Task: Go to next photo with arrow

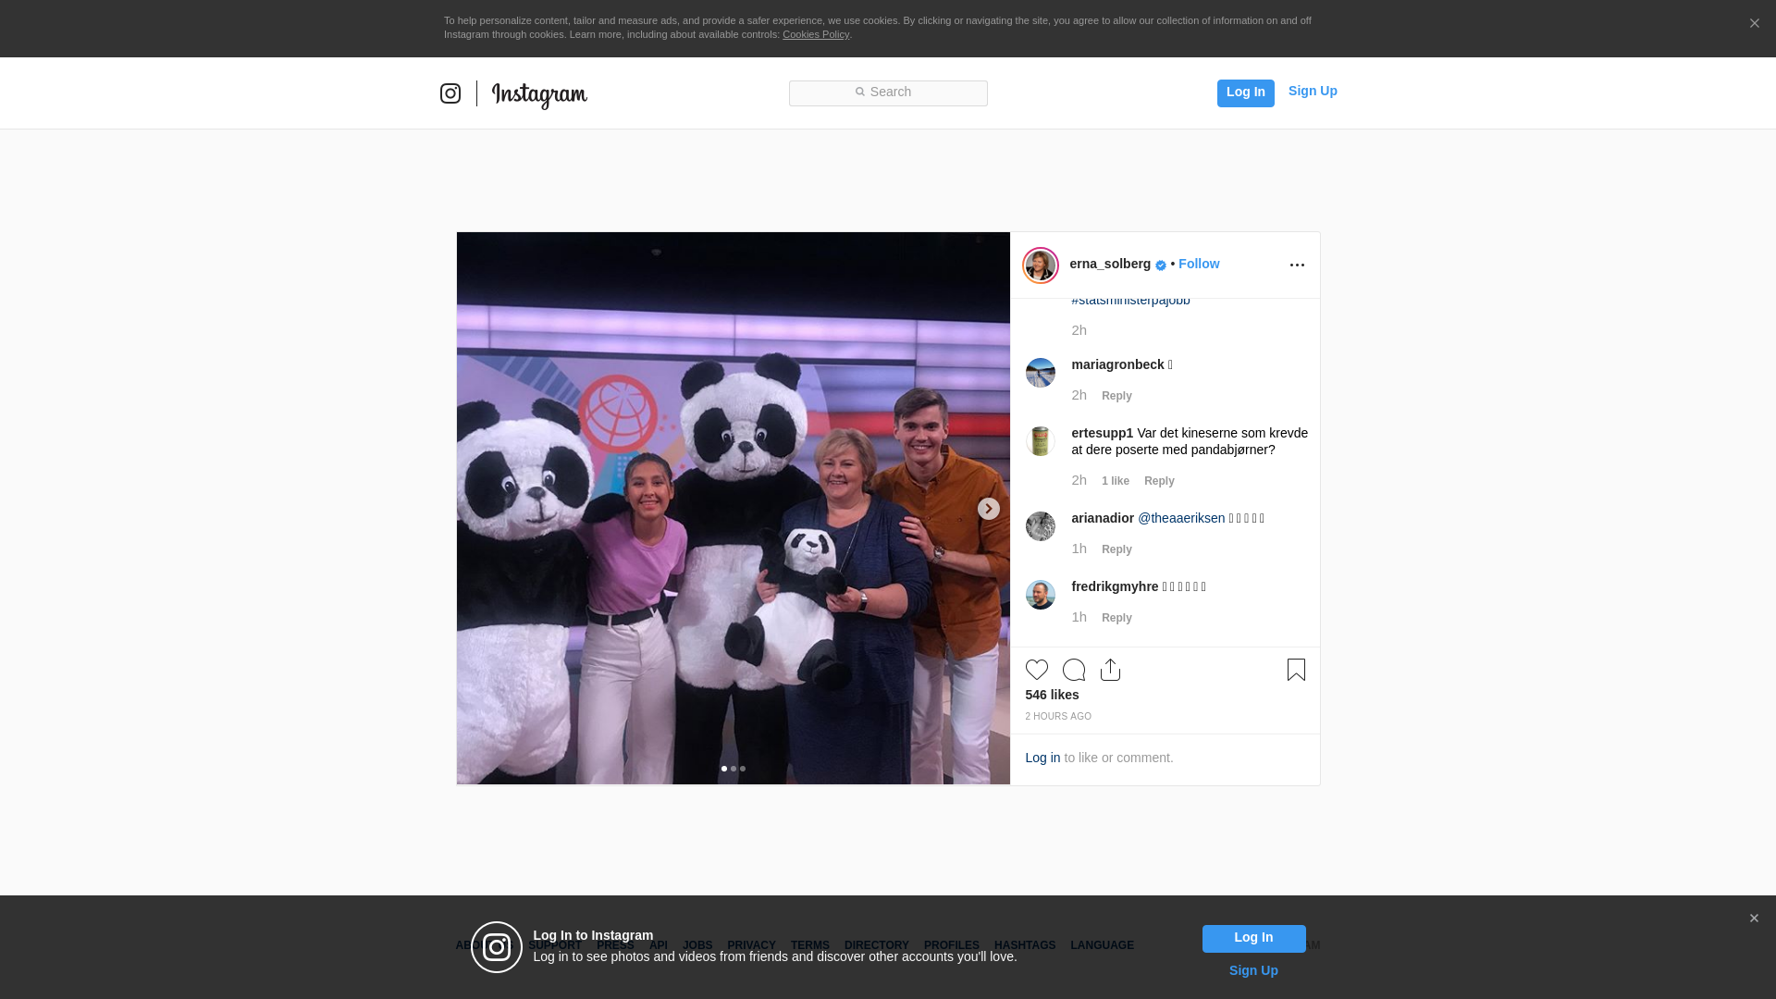Action: (x=988, y=509)
